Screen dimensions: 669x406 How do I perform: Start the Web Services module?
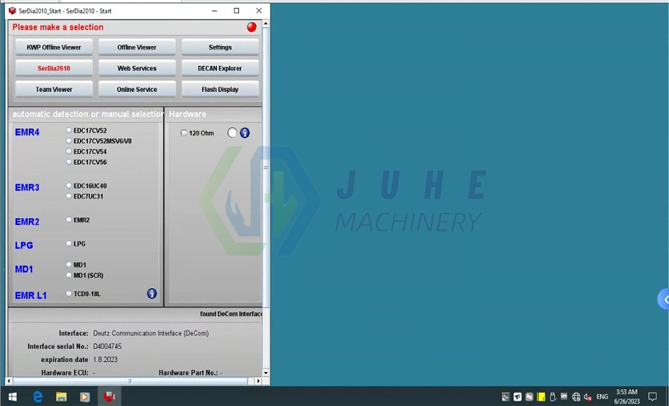click(x=137, y=68)
